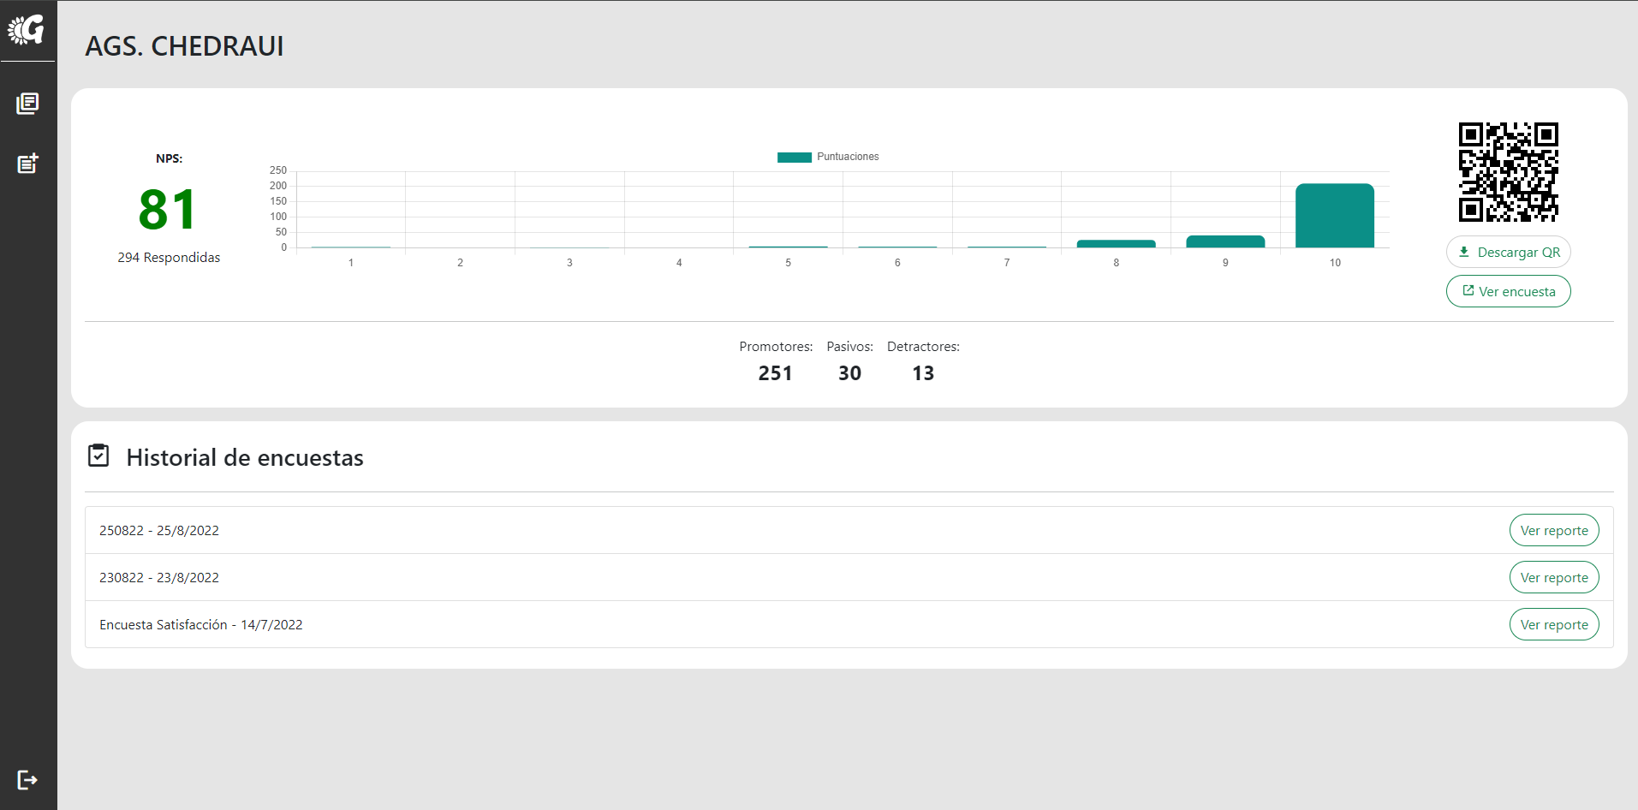Viewport: 1638px width, 810px height.
Task: Click the QR code image
Action: pos(1508,172)
